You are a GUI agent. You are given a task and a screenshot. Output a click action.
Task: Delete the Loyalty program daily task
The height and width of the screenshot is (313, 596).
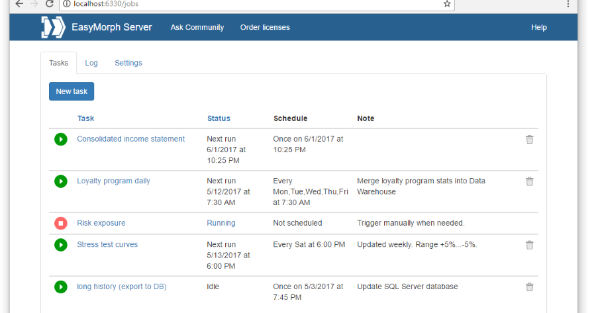pos(529,181)
